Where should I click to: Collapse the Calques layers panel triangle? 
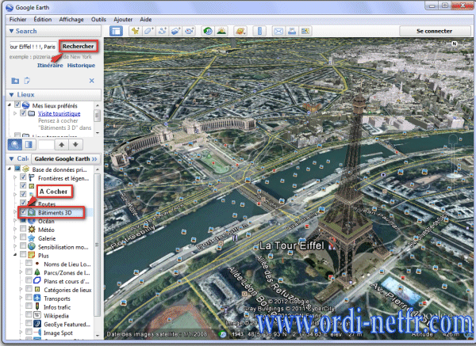point(11,159)
